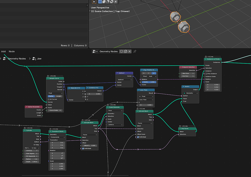Screen dimensions: 251x177
Task: Click the Jaw node group breadcrumb icon
Action: tap(34, 59)
